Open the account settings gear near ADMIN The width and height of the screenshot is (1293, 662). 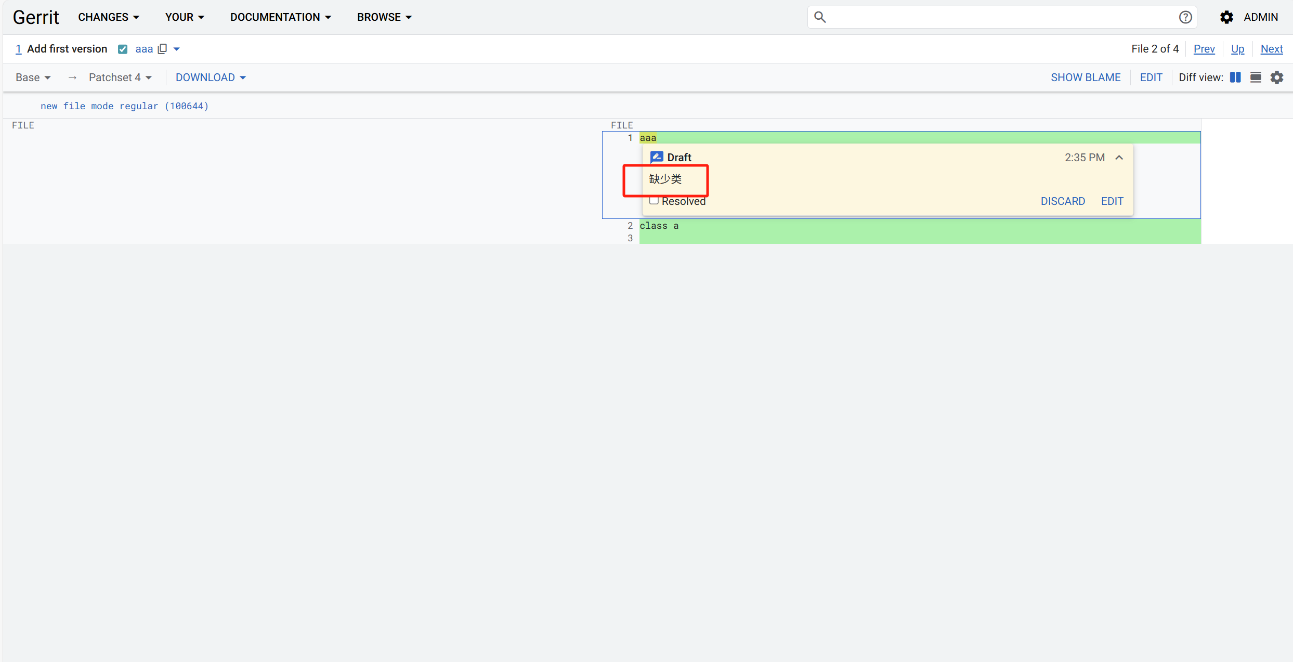pos(1226,17)
